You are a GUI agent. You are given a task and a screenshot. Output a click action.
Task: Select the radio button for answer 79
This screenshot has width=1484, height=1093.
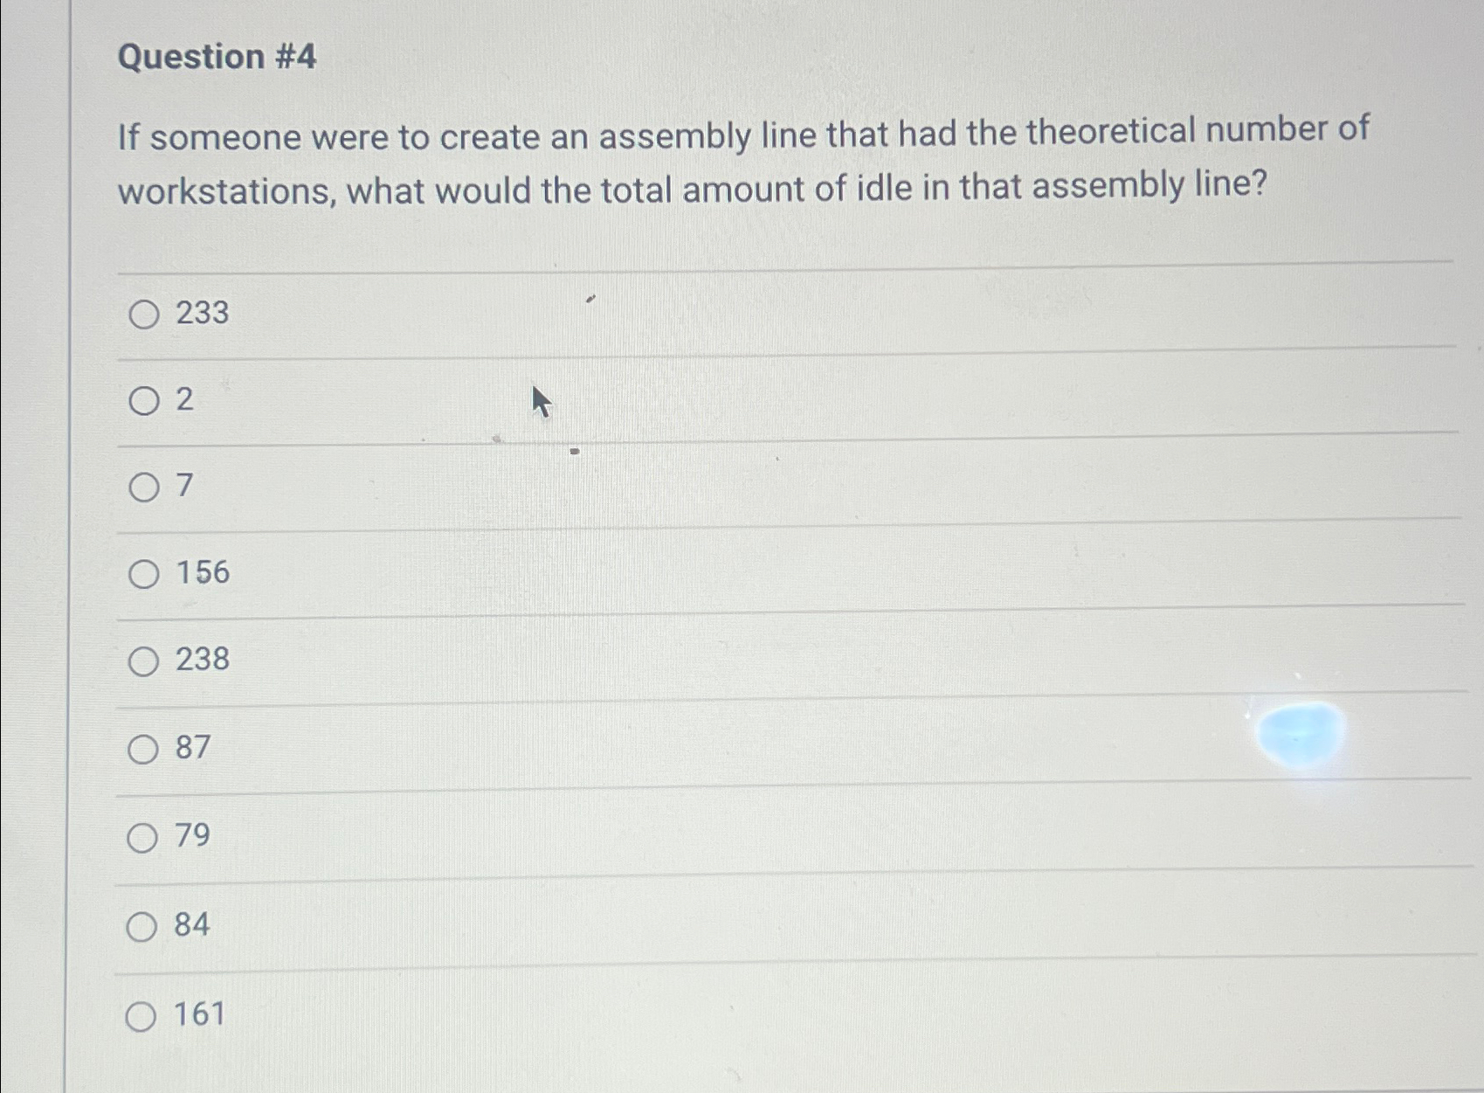141,837
